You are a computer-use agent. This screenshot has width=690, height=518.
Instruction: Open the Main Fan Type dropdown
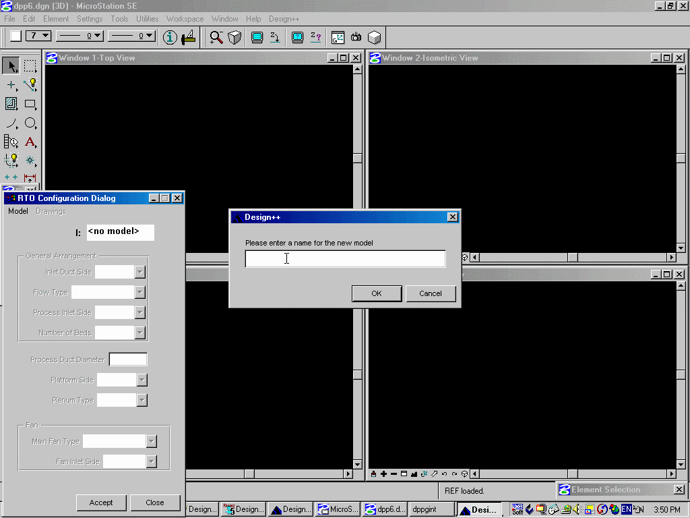coord(152,441)
